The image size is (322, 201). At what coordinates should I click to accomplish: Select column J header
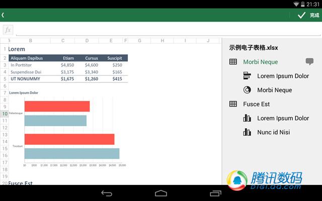tap(208, 41)
